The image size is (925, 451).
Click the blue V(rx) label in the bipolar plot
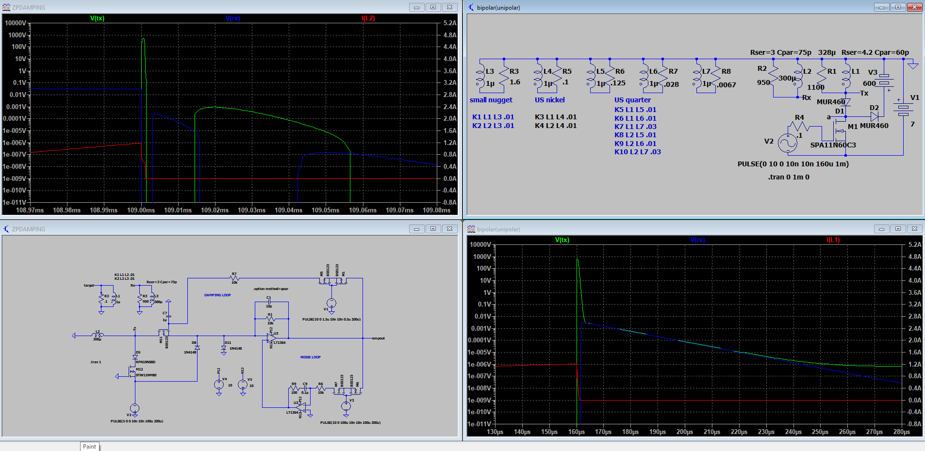click(697, 240)
